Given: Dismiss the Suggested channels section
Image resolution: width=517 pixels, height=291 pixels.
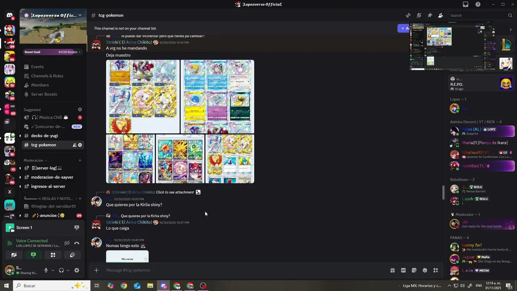Looking at the screenshot, I should coord(80,110).
